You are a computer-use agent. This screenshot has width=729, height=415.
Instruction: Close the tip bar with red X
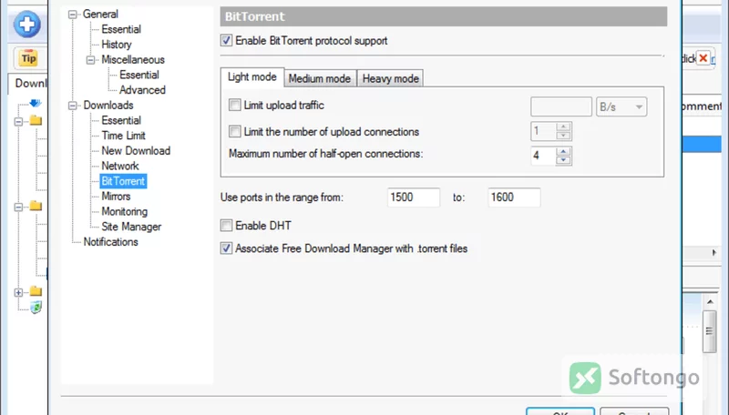tap(703, 58)
